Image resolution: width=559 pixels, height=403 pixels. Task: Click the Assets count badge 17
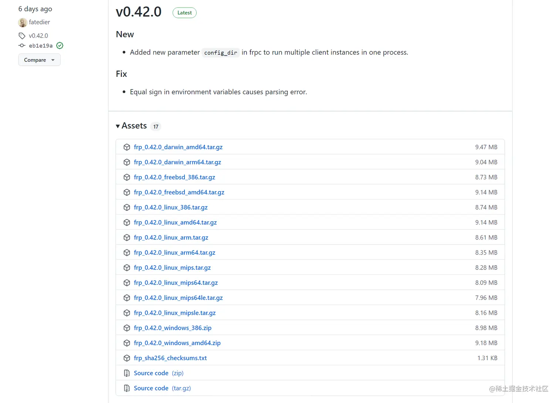[156, 127]
